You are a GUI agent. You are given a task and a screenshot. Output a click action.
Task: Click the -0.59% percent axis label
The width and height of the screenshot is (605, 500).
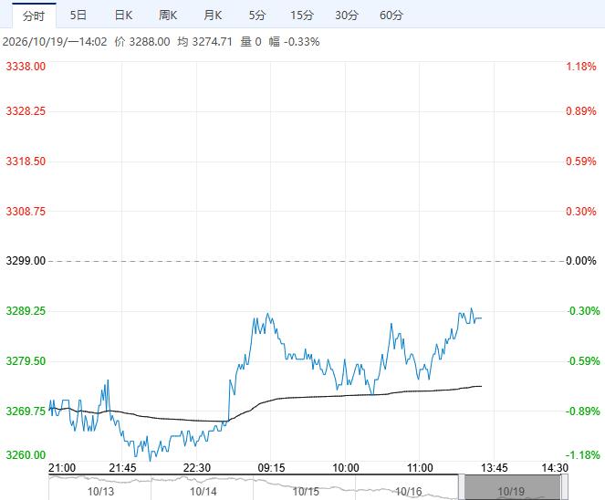(x=583, y=361)
